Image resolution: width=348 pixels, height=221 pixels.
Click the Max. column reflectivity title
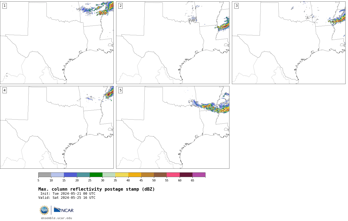97,189
